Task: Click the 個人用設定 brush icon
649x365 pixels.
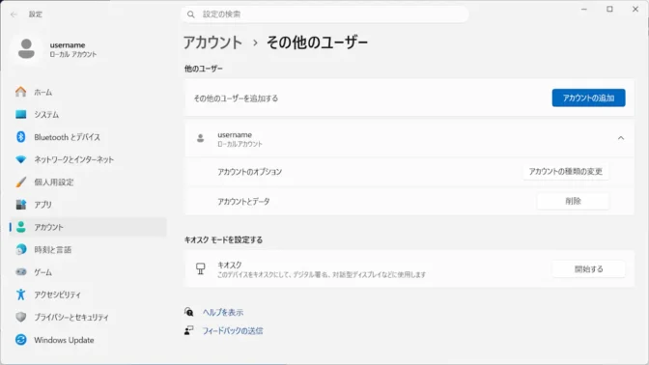Action: point(20,182)
